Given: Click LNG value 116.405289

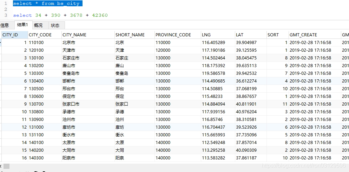Looking at the screenshot, I should pyautogui.click(x=218, y=43).
